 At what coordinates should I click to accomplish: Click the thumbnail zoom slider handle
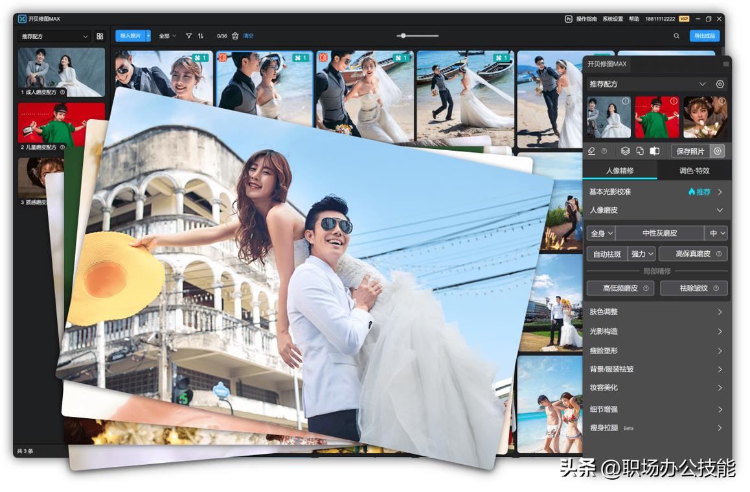click(403, 36)
